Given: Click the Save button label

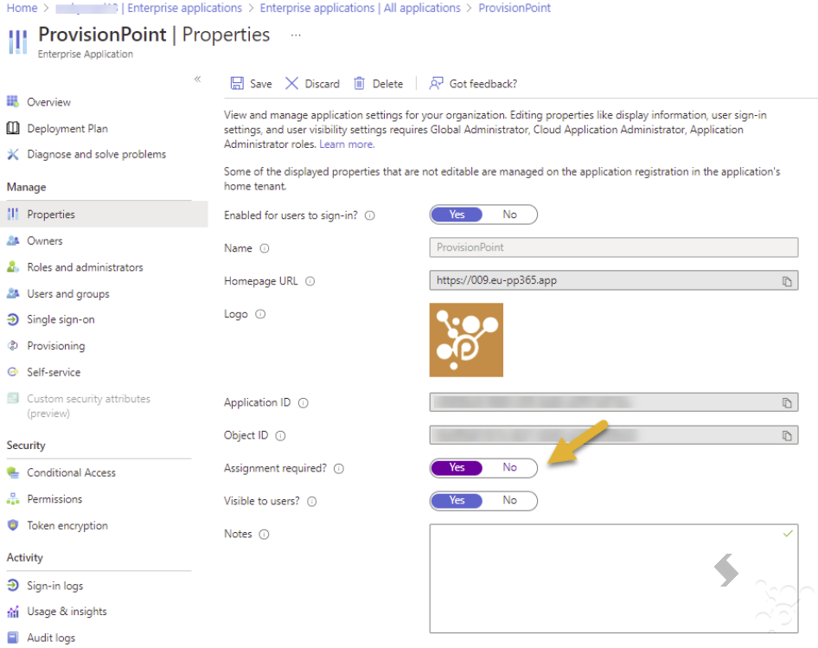Looking at the screenshot, I should pyautogui.click(x=261, y=84).
